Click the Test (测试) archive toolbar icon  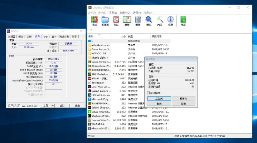[116, 21]
